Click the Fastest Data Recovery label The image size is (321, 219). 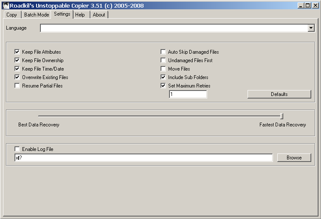coord(282,125)
